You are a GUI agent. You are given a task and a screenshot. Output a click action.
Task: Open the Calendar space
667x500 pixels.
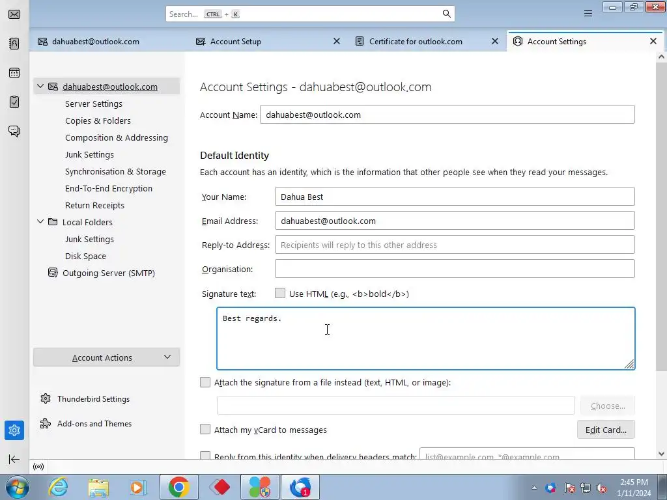pos(14,73)
